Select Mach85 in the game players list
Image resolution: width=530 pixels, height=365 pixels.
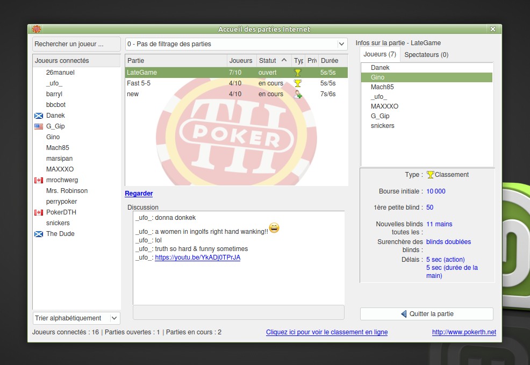427,87
